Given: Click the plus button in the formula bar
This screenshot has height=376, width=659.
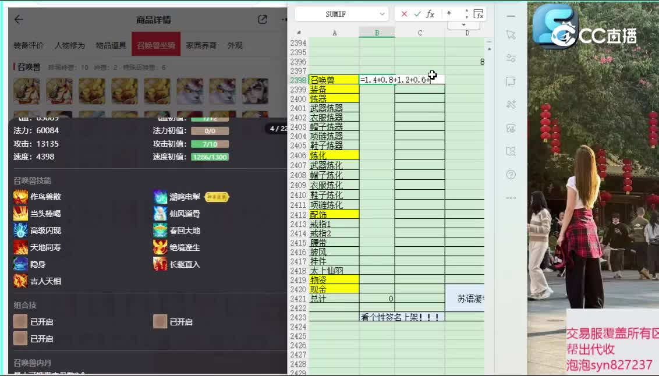Looking at the screenshot, I should [449, 13].
